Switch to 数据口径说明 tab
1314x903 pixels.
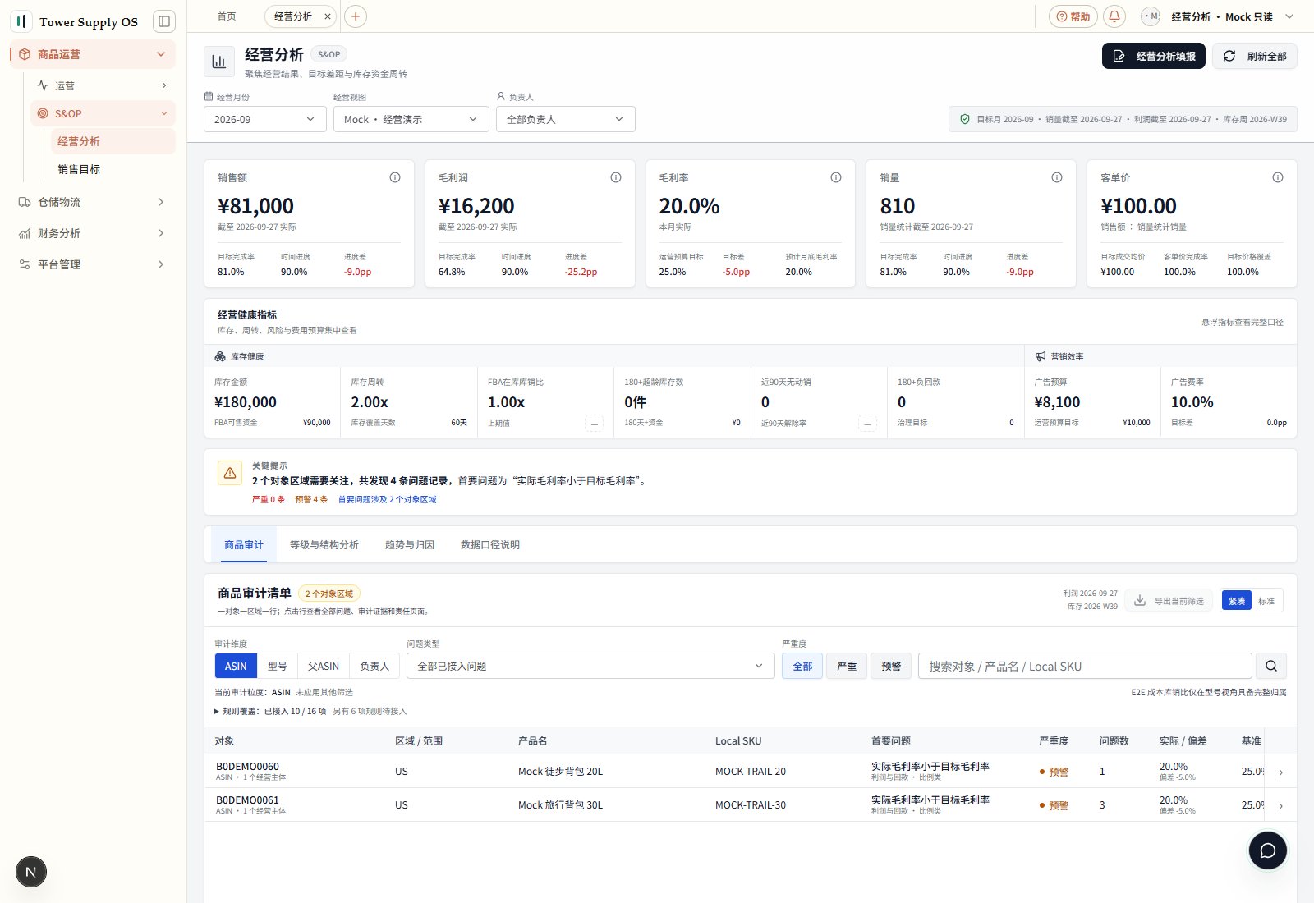490,544
